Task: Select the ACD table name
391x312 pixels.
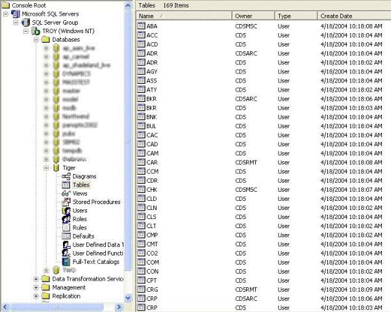Action: tap(152, 44)
